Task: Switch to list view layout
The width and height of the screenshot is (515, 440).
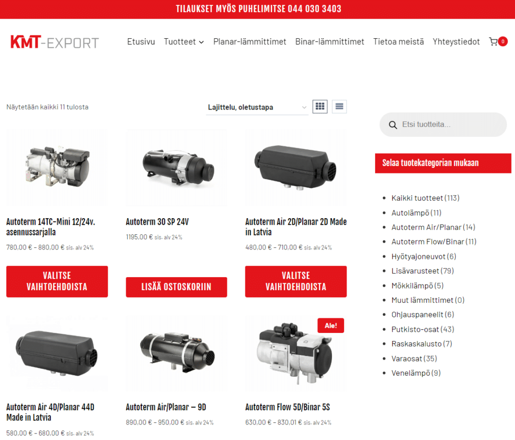Action: point(339,107)
